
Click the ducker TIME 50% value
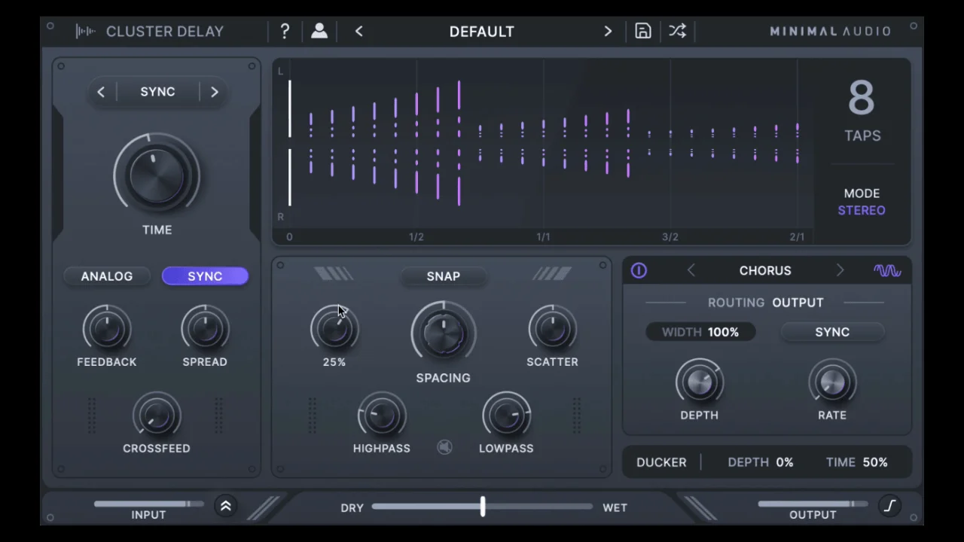tap(875, 462)
